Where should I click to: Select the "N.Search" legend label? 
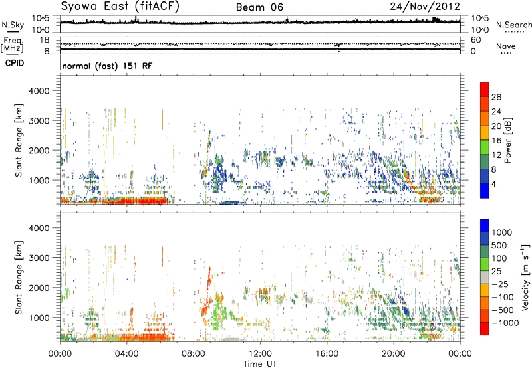tap(513, 25)
